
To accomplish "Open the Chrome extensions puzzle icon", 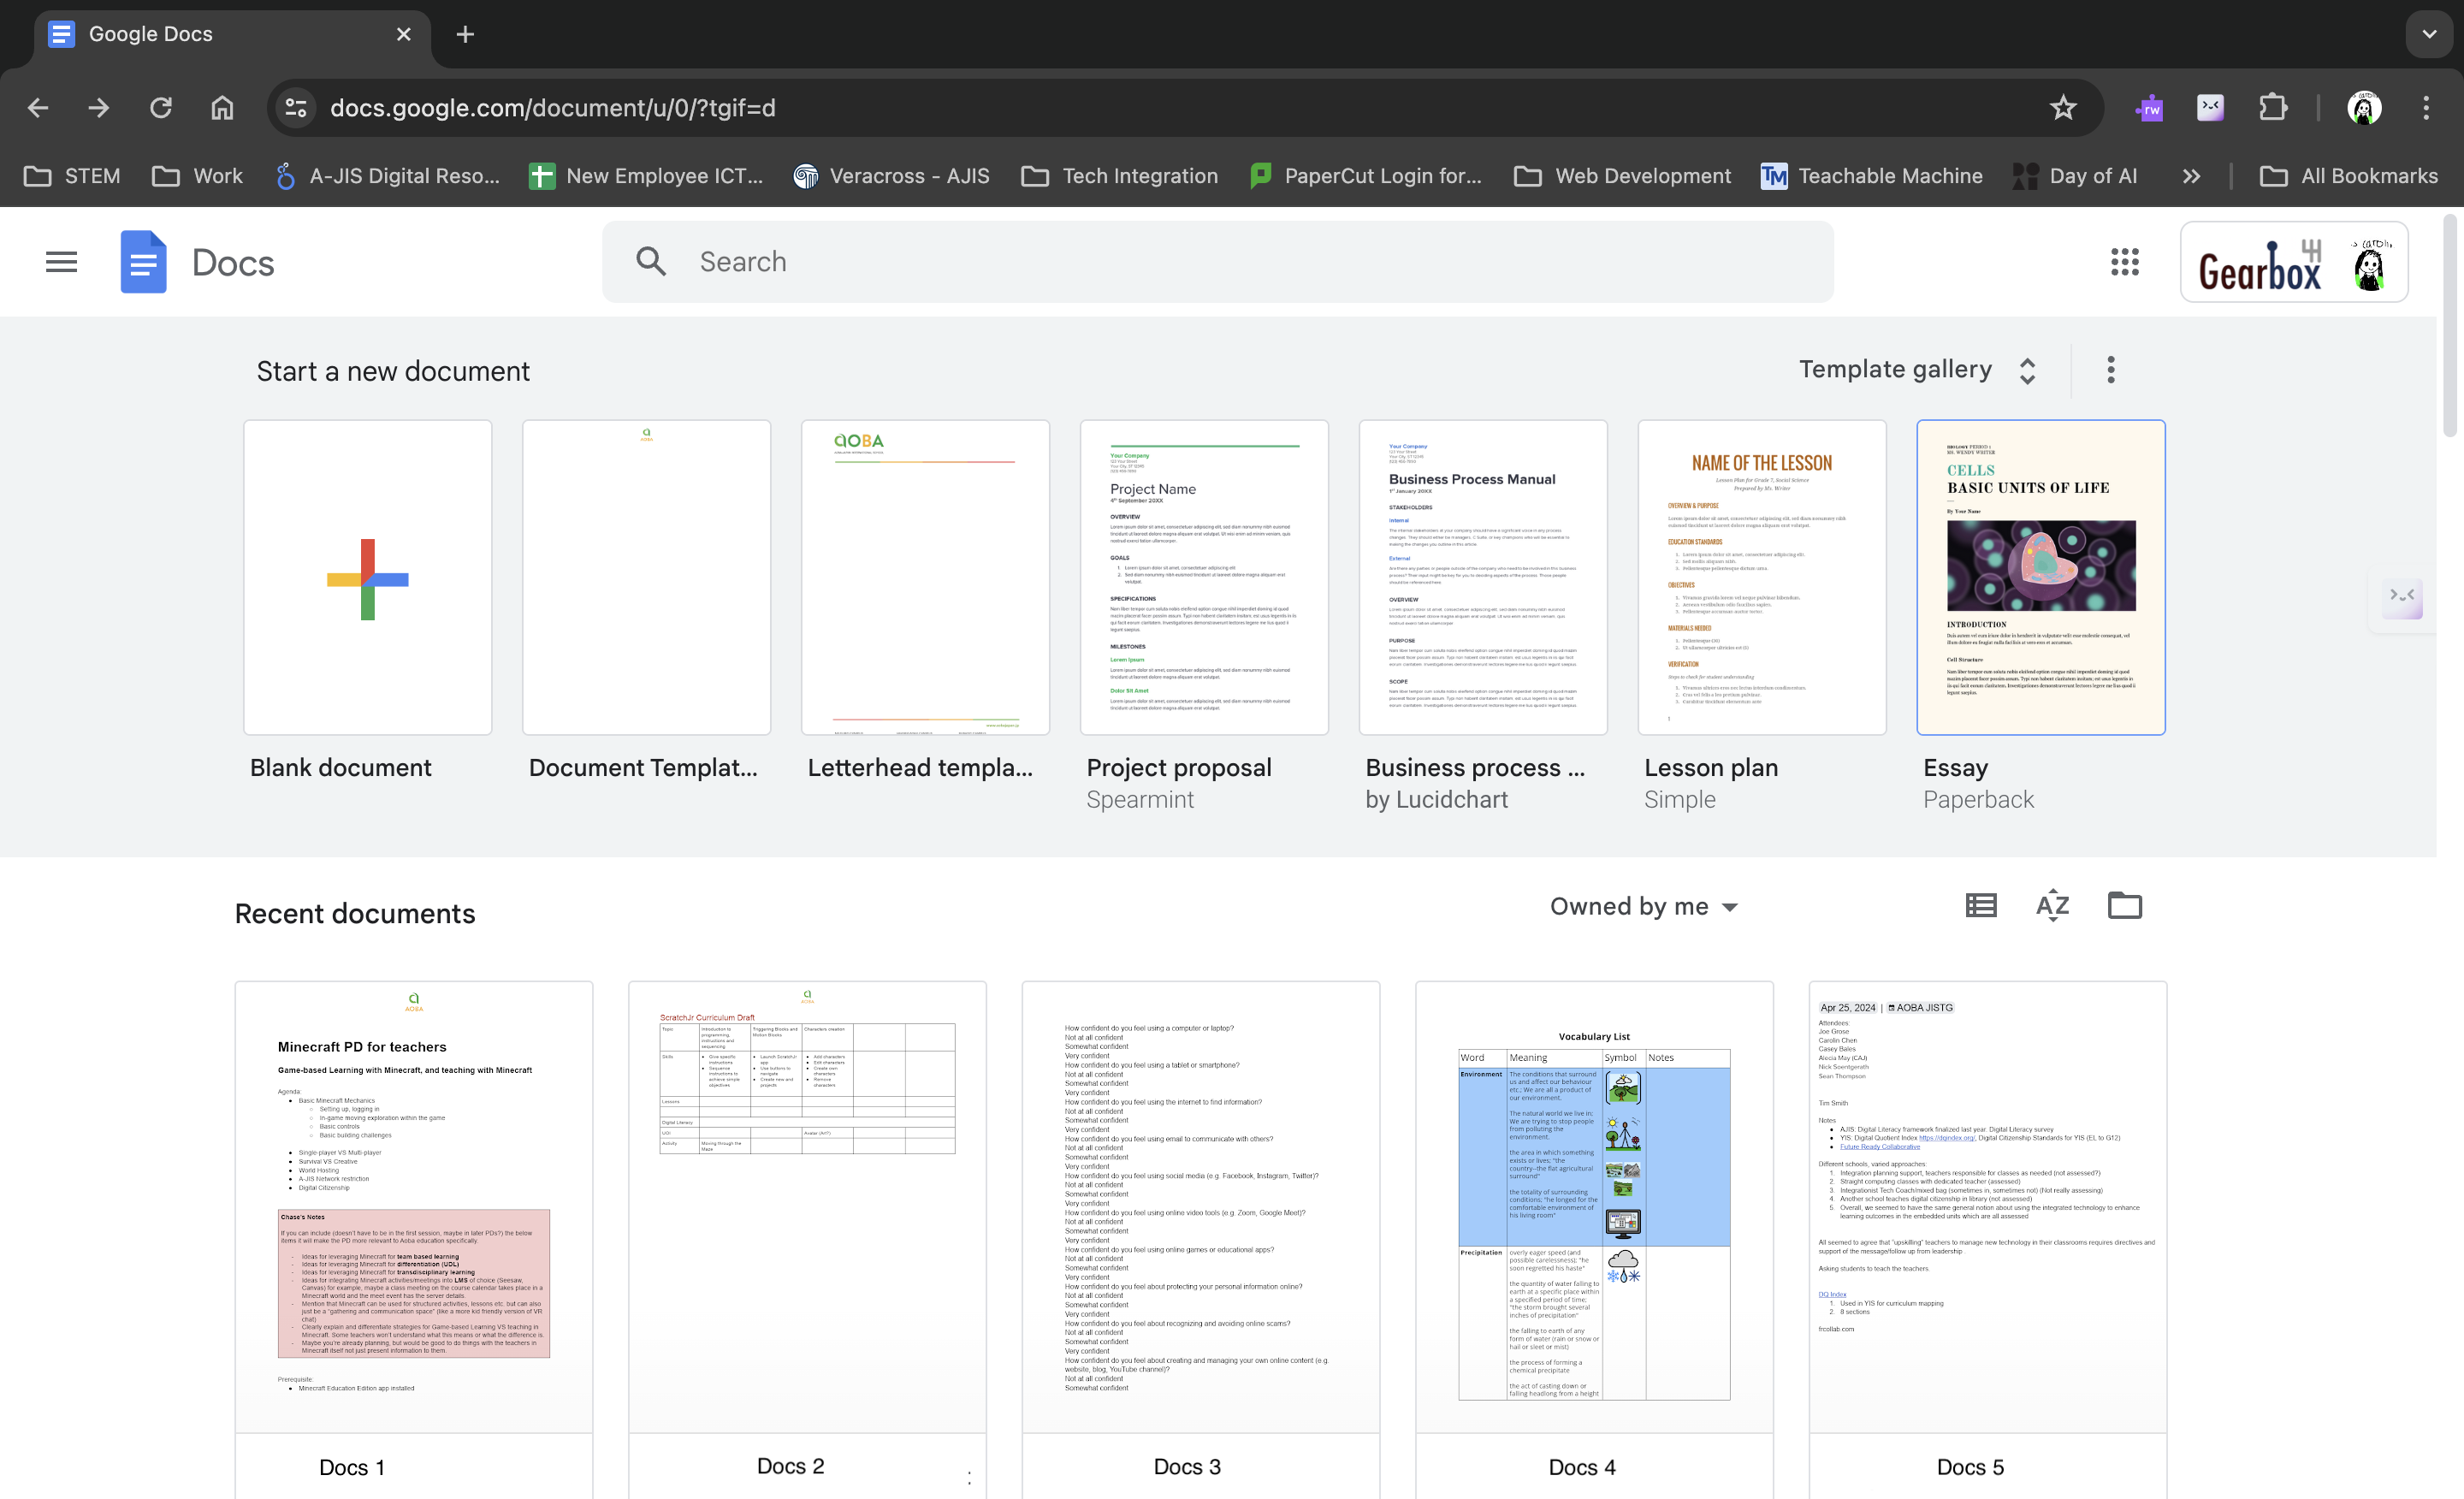I will click(x=2273, y=108).
